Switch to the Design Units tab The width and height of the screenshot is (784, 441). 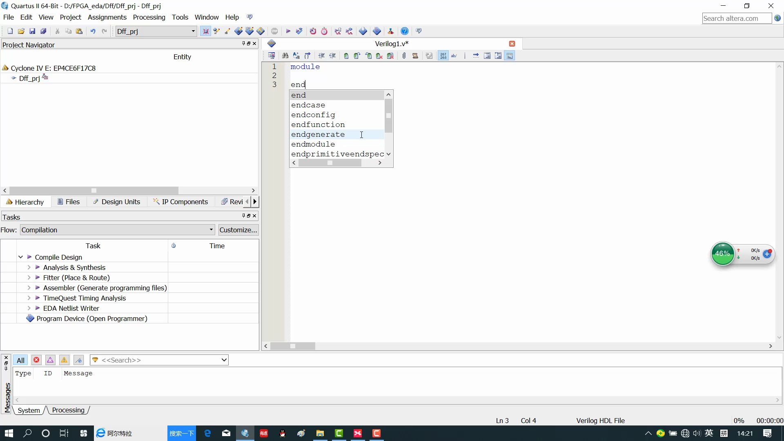tap(117, 202)
